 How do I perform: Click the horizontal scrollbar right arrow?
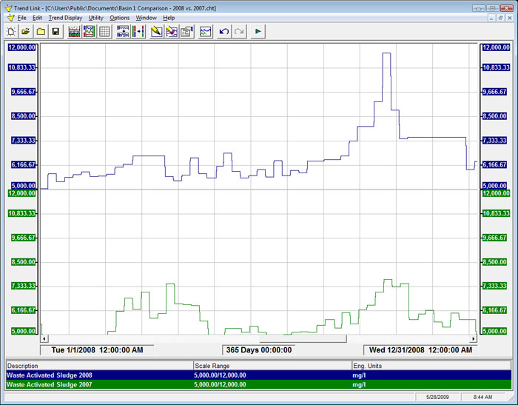coord(474,339)
